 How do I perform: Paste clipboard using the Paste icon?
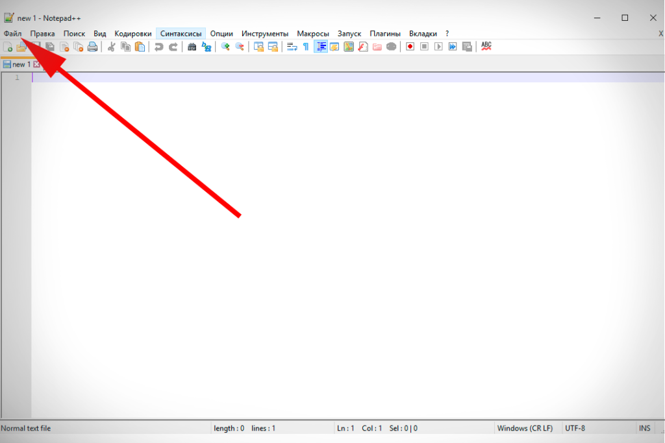[140, 47]
